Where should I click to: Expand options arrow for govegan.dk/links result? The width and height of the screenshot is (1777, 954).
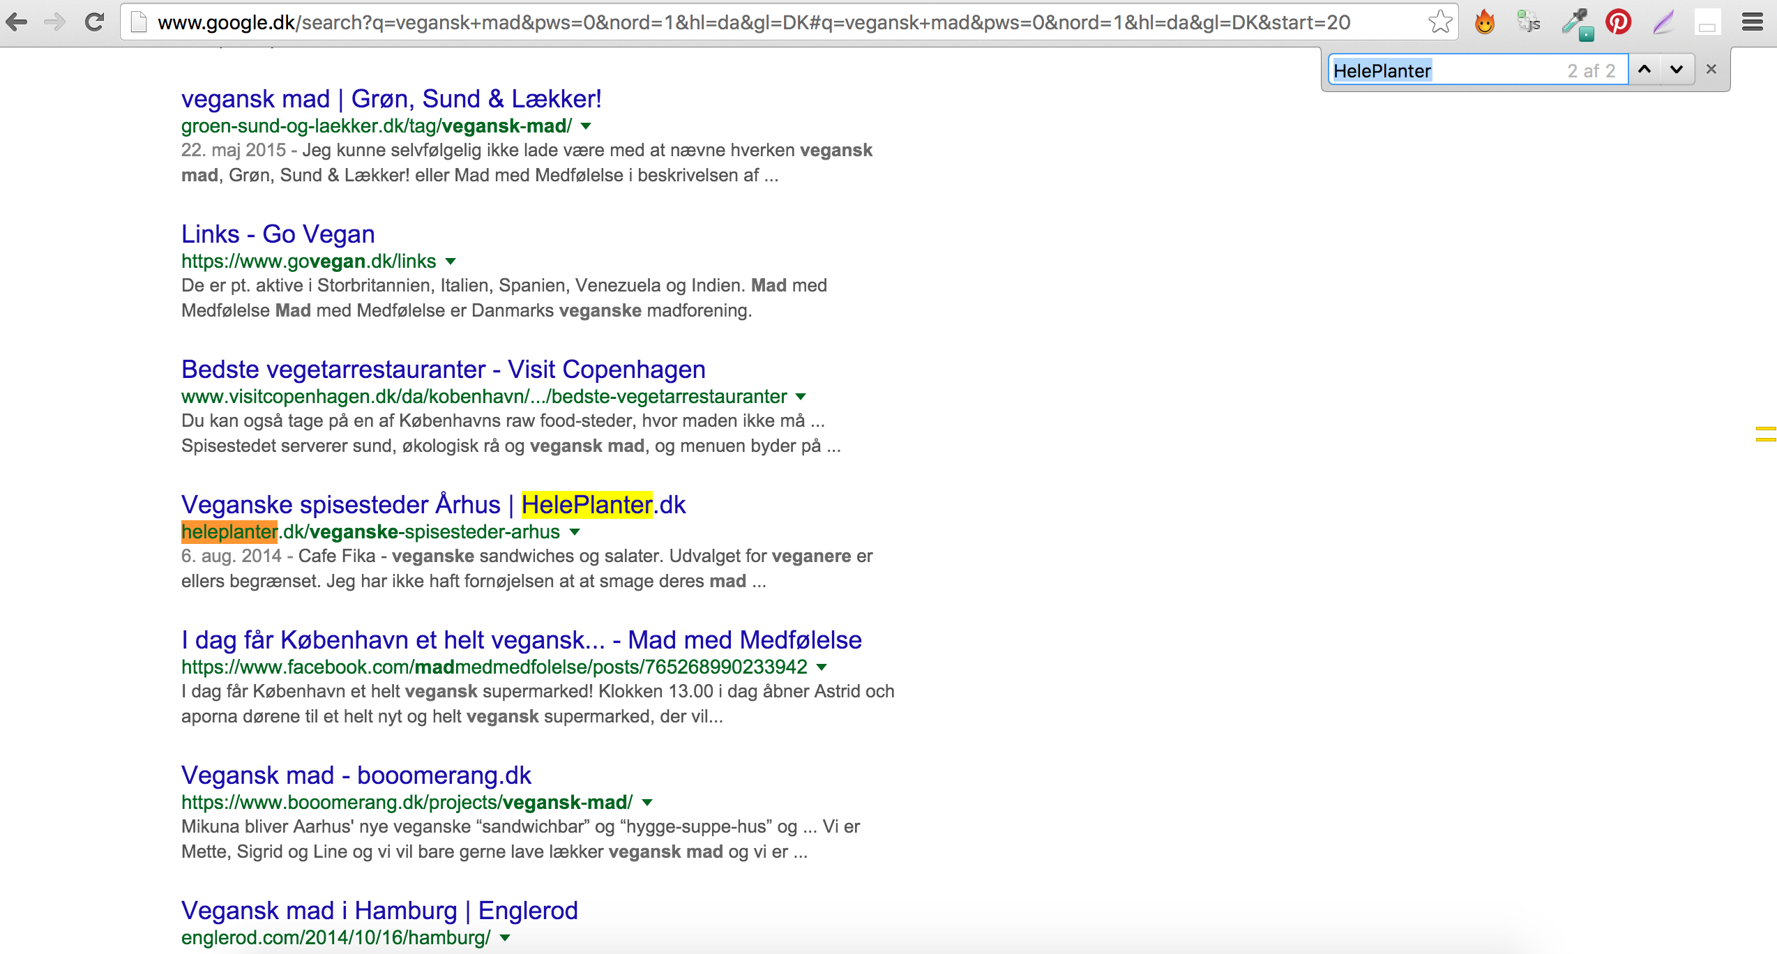[x=451, y=262]
